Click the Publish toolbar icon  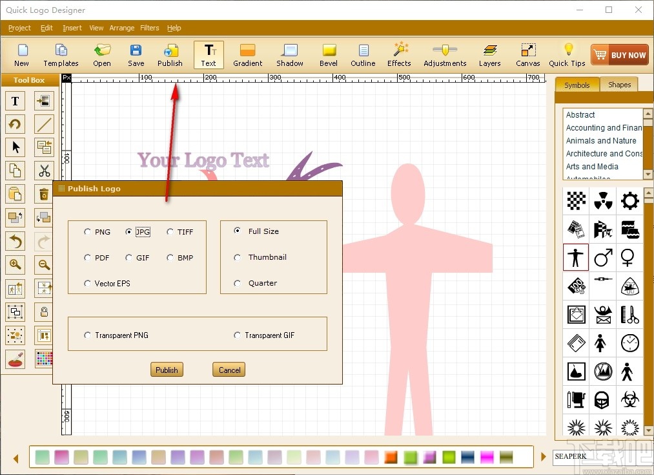[x=170, y=55]
